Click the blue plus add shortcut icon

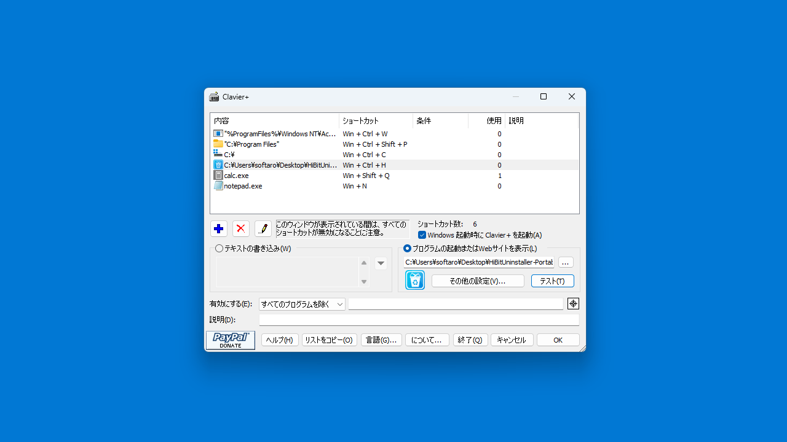(218, 229)
